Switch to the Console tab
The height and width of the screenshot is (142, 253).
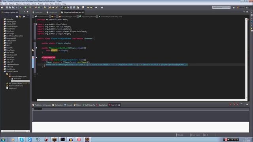[x=68, y=105]
